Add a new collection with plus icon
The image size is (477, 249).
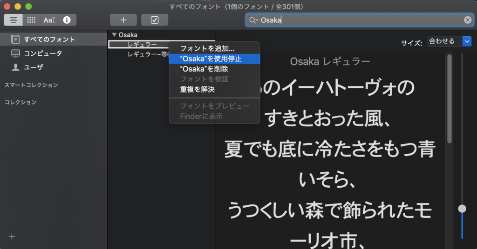point(12,236)
